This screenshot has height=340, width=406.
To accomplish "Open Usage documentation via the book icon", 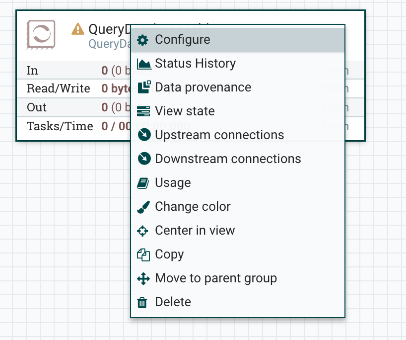I will pos(143,182).
